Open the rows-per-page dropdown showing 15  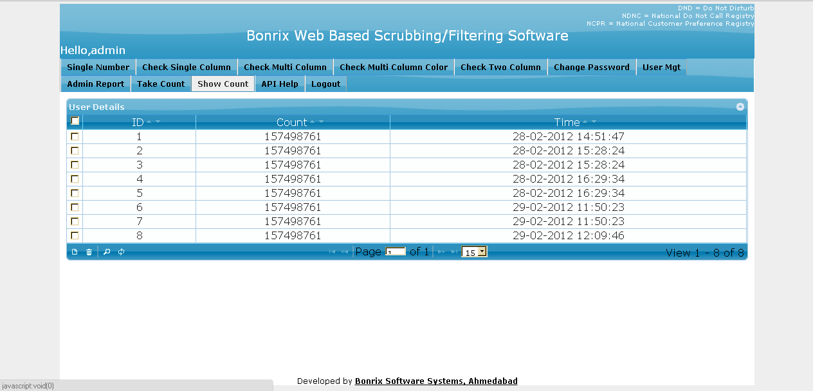pyautogui.click(x=475, y=252)
